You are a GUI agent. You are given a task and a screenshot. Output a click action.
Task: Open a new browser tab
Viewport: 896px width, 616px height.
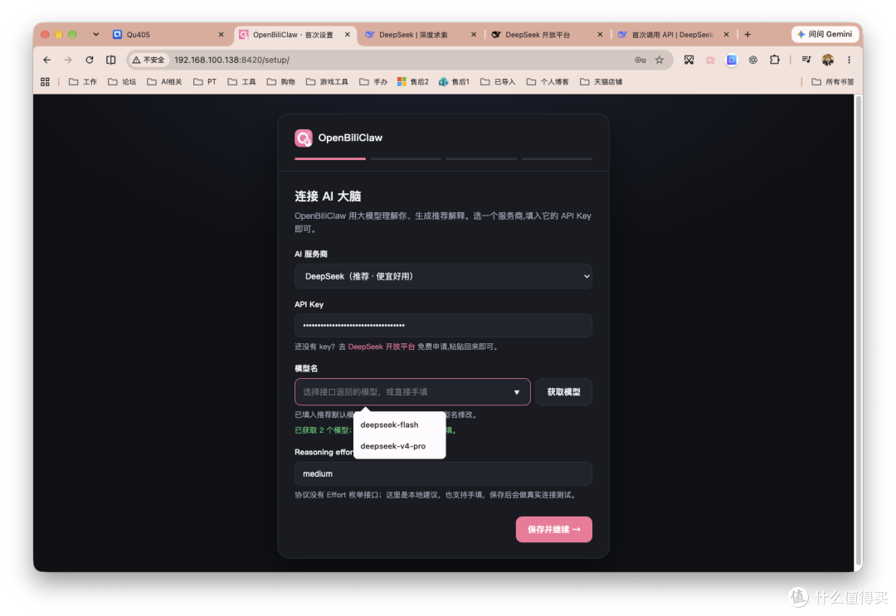tap(747, 35)
